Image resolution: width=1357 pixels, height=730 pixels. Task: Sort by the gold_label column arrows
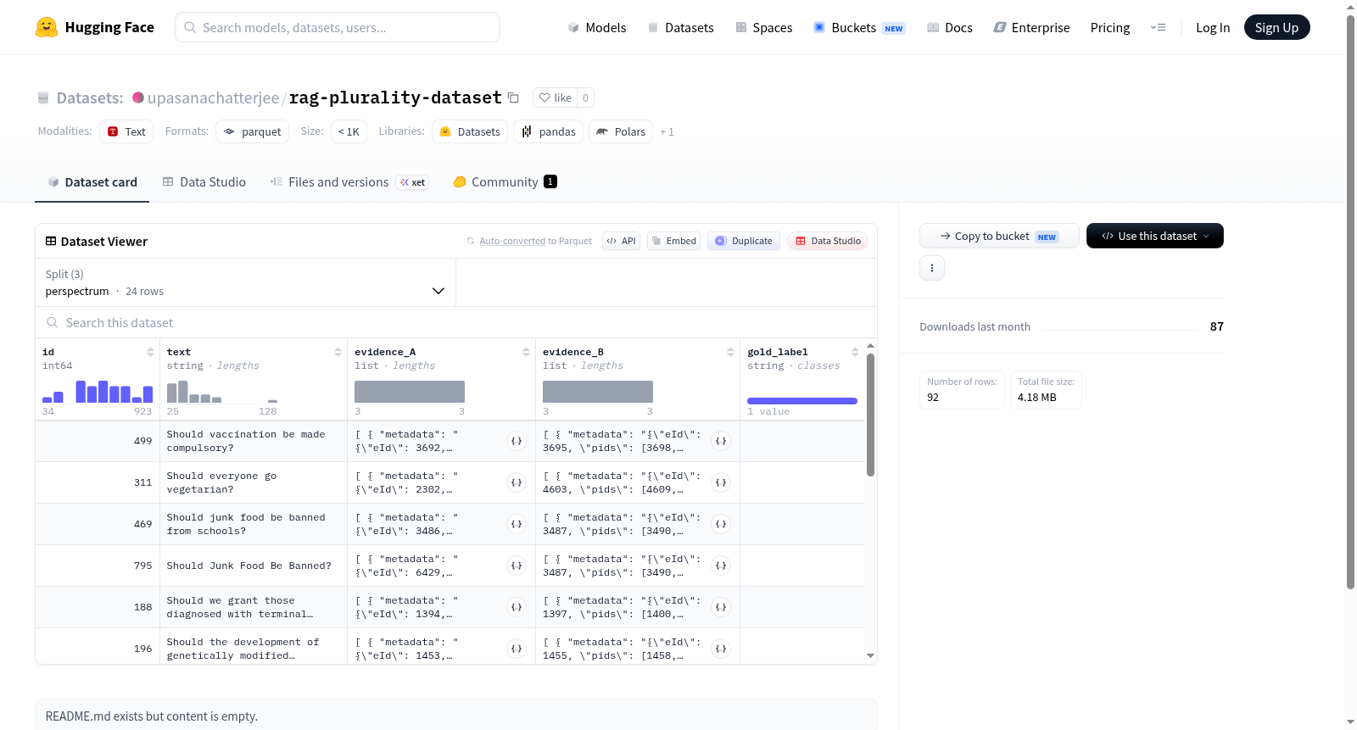(x=855, y=352)
